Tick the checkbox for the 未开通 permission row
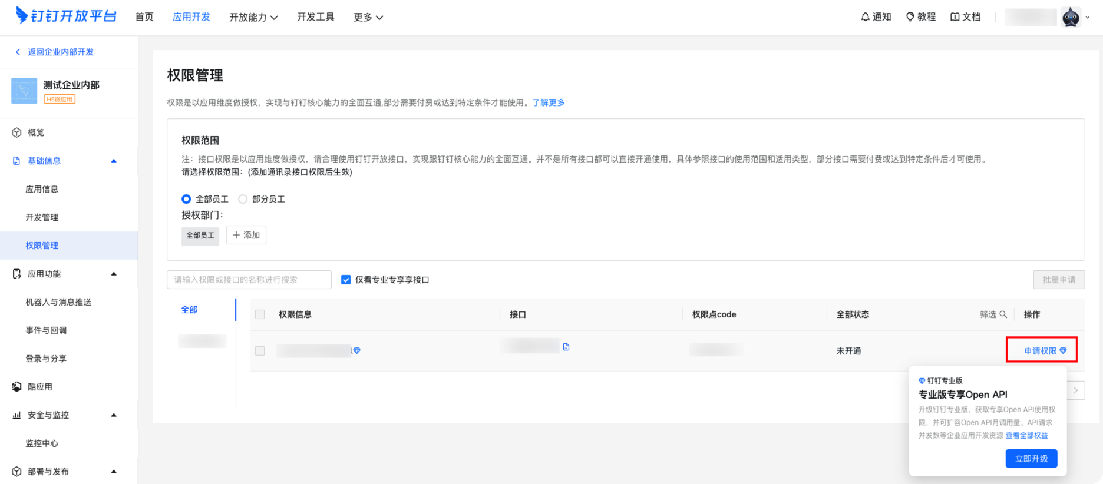Screen dimensions: 1103x484 260,351
